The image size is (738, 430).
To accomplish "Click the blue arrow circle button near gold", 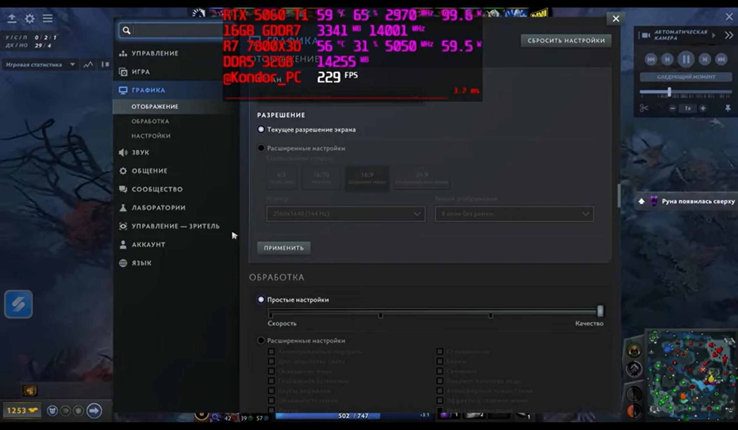I will (x=94, y=411).
